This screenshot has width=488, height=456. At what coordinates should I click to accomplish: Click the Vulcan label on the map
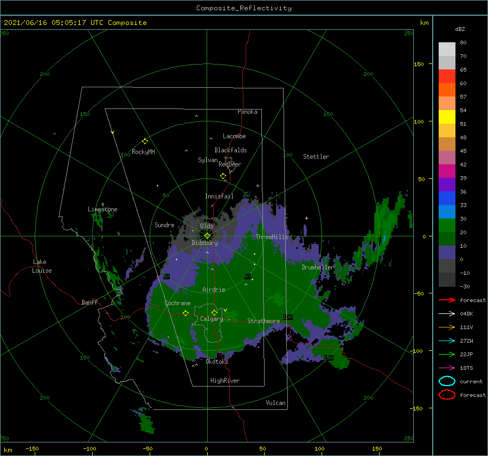(276, 403)
